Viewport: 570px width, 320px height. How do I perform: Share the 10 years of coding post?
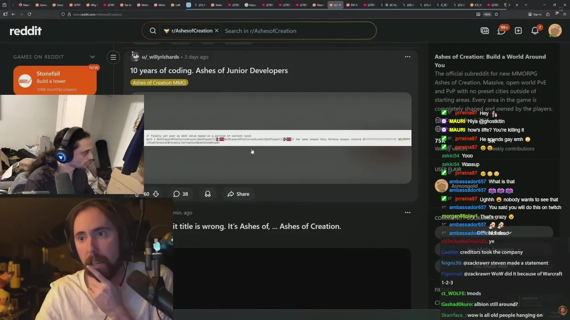click(x=238, y=194)
